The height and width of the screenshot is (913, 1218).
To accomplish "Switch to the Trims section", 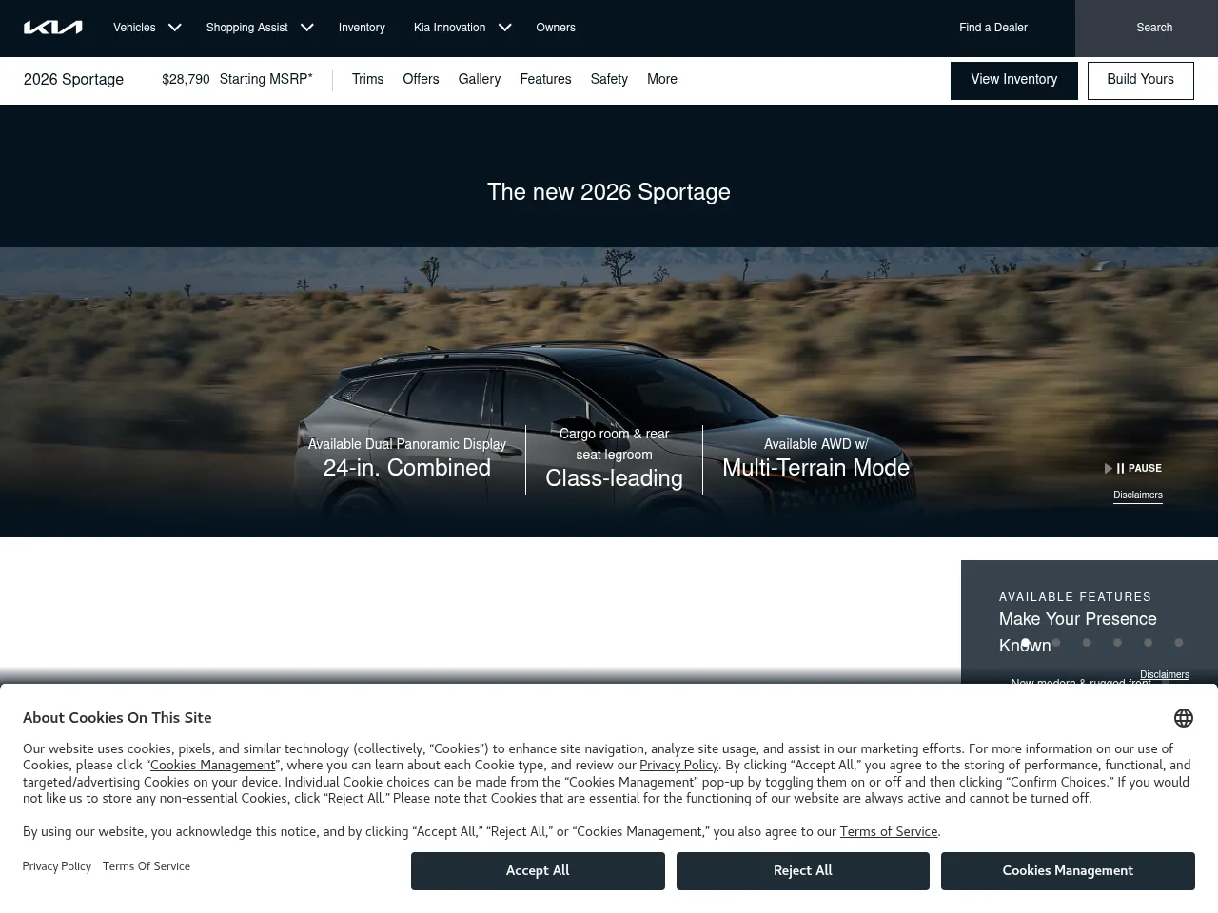I will pos(367,80).
